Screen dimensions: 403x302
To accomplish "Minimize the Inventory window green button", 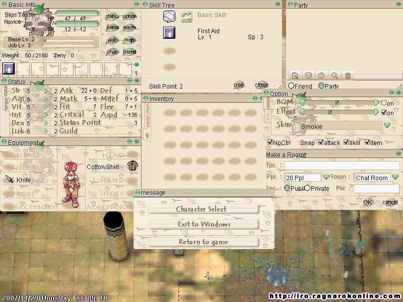I will [255, 98].
